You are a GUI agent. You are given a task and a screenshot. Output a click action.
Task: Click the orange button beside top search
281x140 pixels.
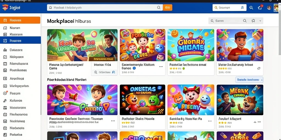pos(168,7)
